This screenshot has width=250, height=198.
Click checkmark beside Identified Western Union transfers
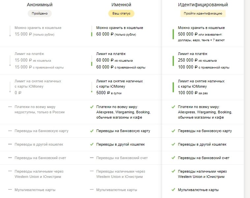point(173,171)
